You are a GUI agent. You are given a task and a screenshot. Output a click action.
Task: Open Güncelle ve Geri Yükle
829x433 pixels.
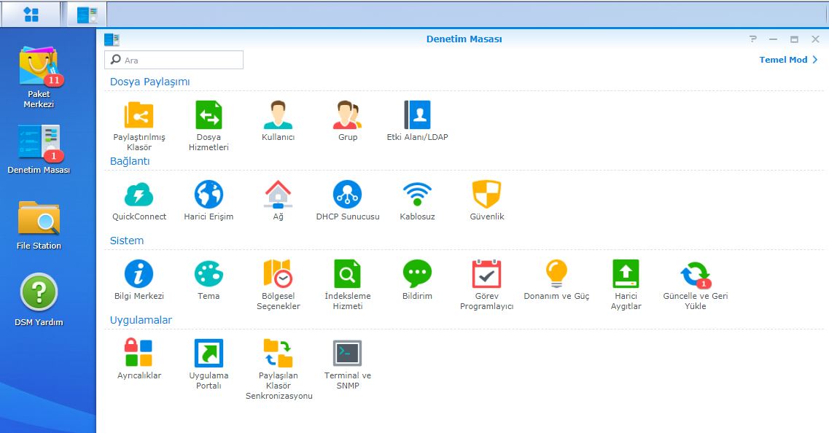pyautogui.click(x=695, y=274)
